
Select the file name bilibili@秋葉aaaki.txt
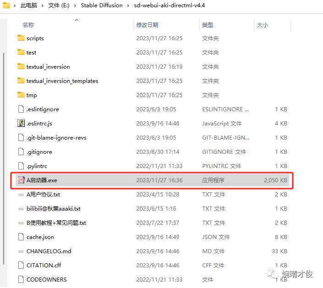[x=54, y=209]
